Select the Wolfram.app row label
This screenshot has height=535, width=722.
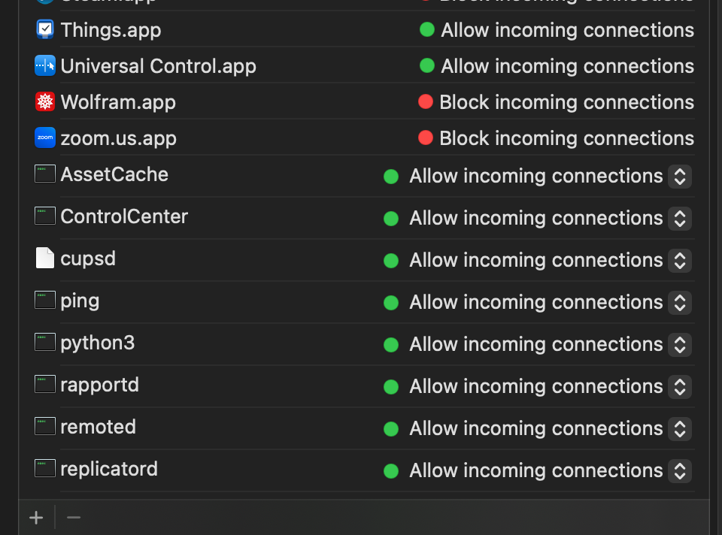tap(118, 102)
